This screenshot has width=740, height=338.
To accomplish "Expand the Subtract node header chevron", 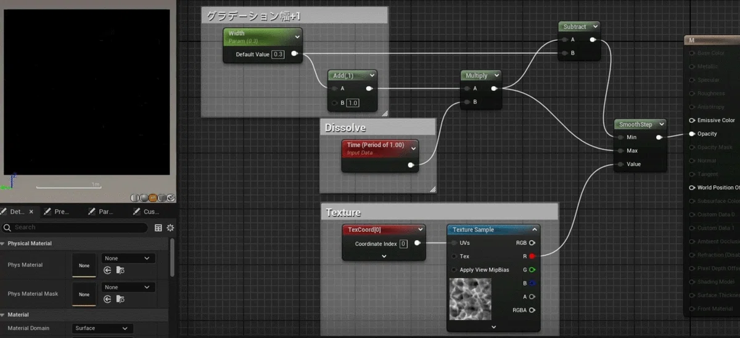I will tap(595, 27).
